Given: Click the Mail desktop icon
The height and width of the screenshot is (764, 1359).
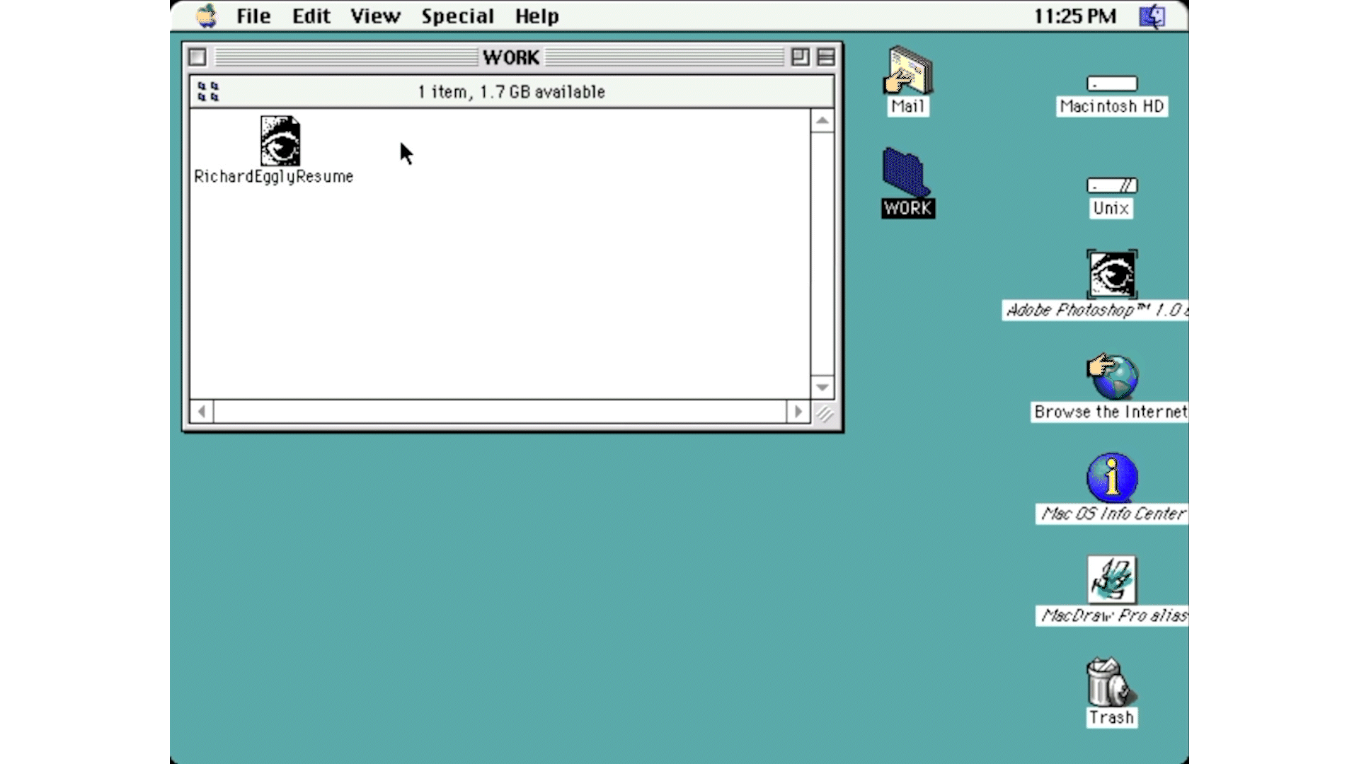Looking at the screenshot, I should pyautogui.click(x=908, y=71).
